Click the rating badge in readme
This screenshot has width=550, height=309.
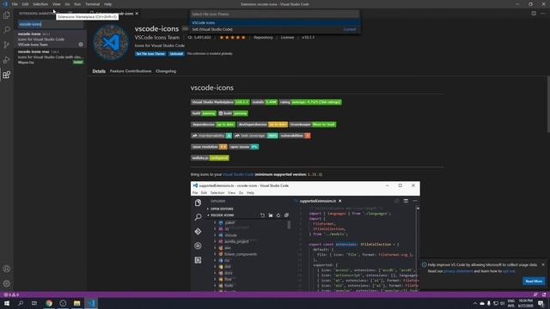310,102
